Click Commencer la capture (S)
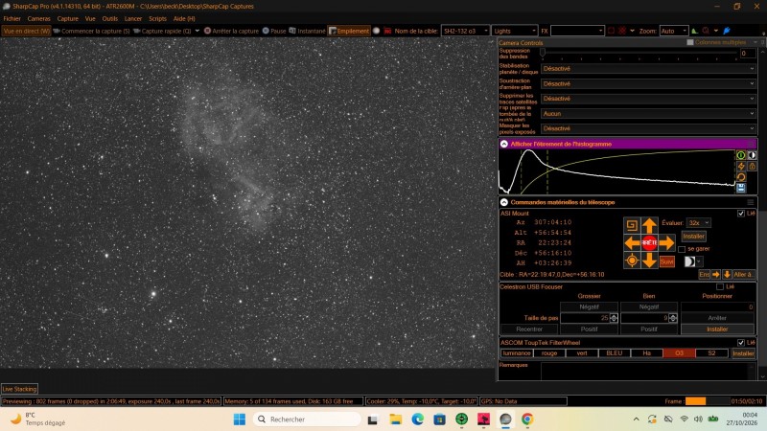Viewport: 767px width, 431px height. [91, 31]
